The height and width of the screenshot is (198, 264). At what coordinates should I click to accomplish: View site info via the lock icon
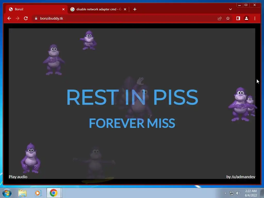coord(36,18)
